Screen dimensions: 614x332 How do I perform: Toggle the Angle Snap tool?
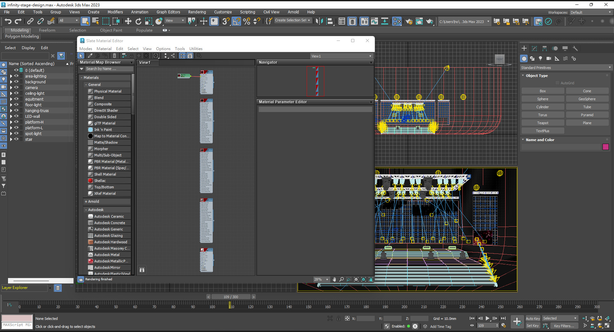tap(236, 21)
